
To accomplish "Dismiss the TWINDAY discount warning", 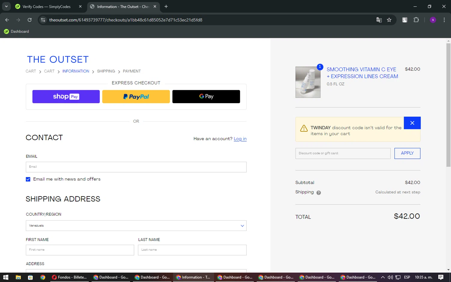I will coord(412,123).
